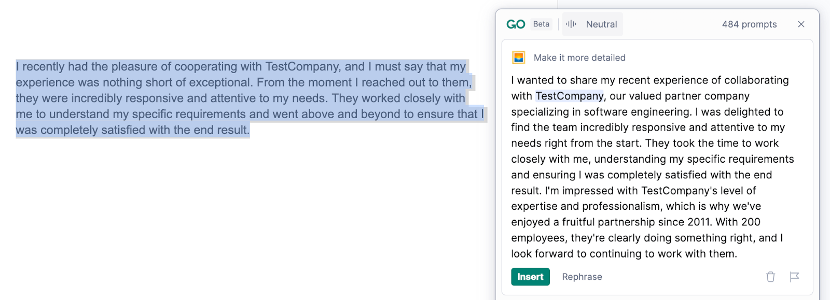
Task: Click Rephrase to regenerate the text
Action: point(582,277)
